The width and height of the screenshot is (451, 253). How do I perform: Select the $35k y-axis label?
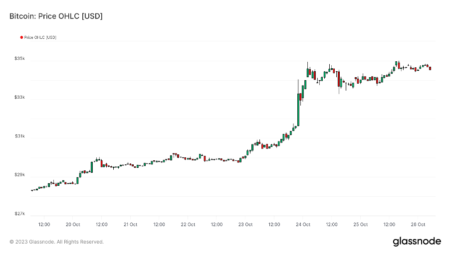coord(19,59)
